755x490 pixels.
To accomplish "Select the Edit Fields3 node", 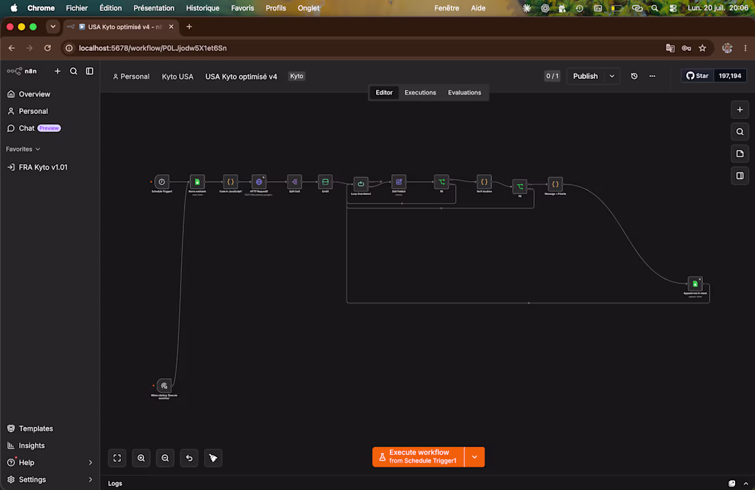I will [399, 182].
